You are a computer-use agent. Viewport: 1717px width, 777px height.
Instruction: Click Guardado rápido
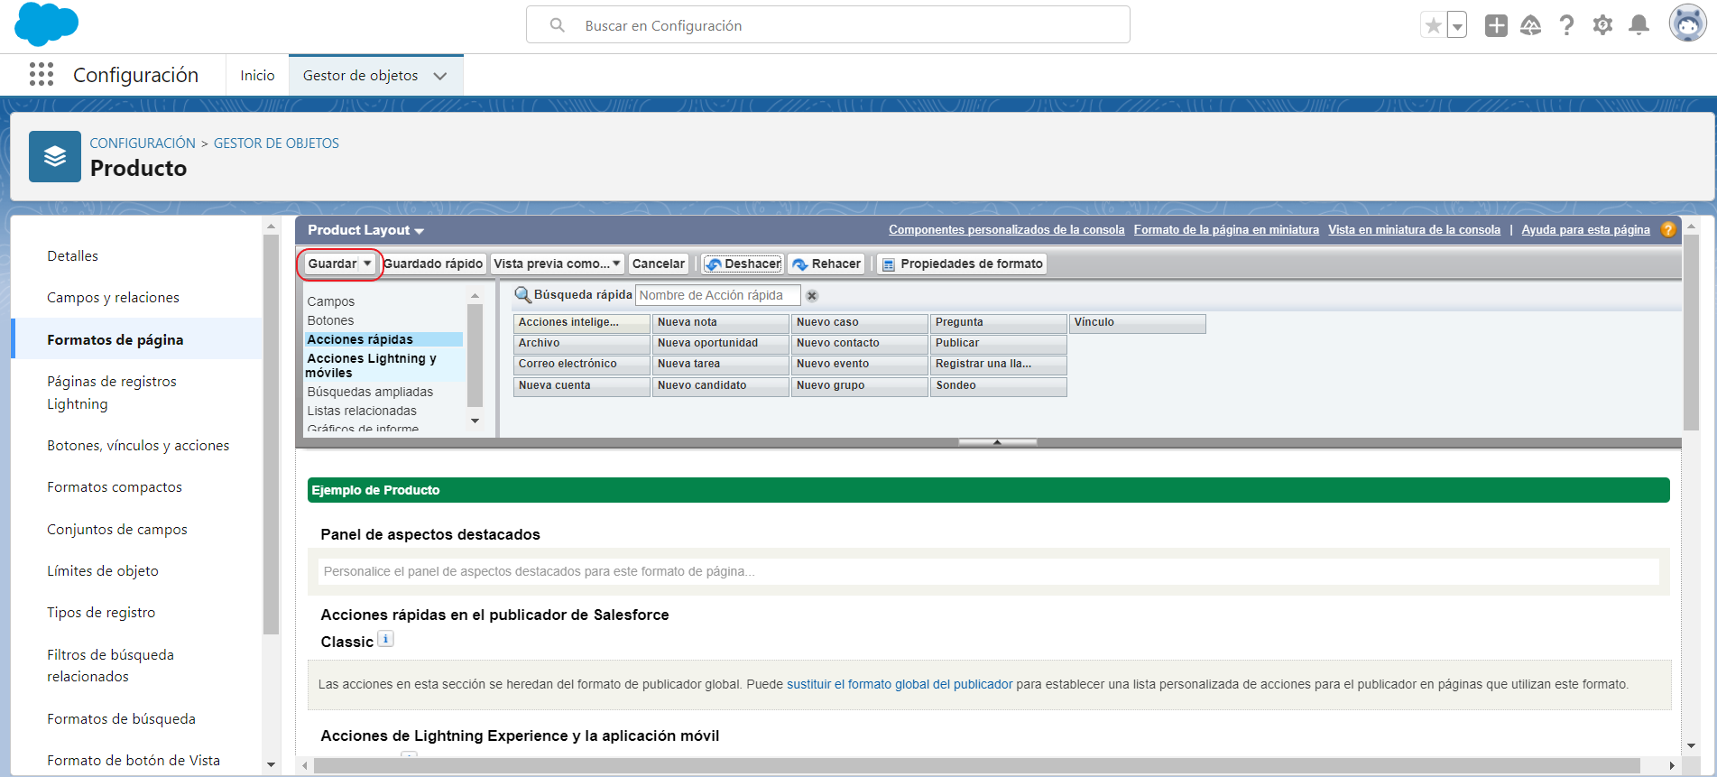433,264
